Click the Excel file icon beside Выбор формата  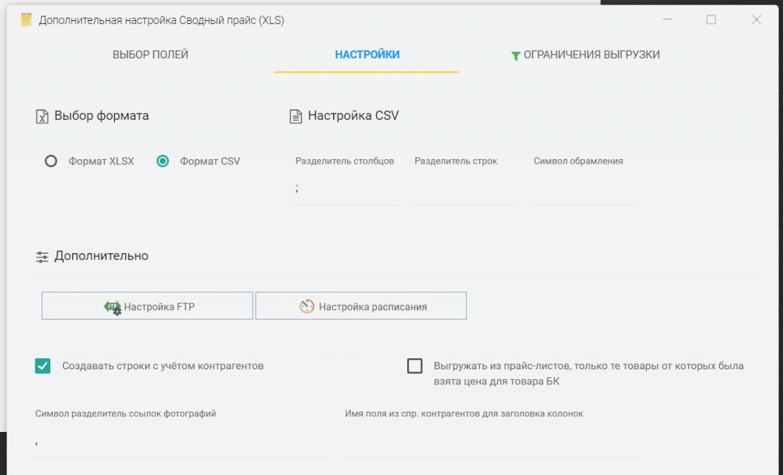point(42,116)
